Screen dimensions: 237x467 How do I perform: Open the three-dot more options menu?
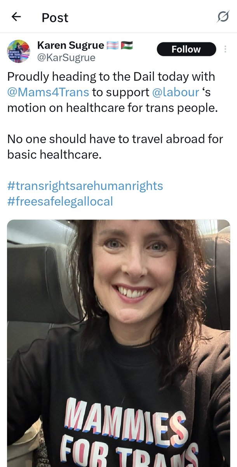[226, 50]
